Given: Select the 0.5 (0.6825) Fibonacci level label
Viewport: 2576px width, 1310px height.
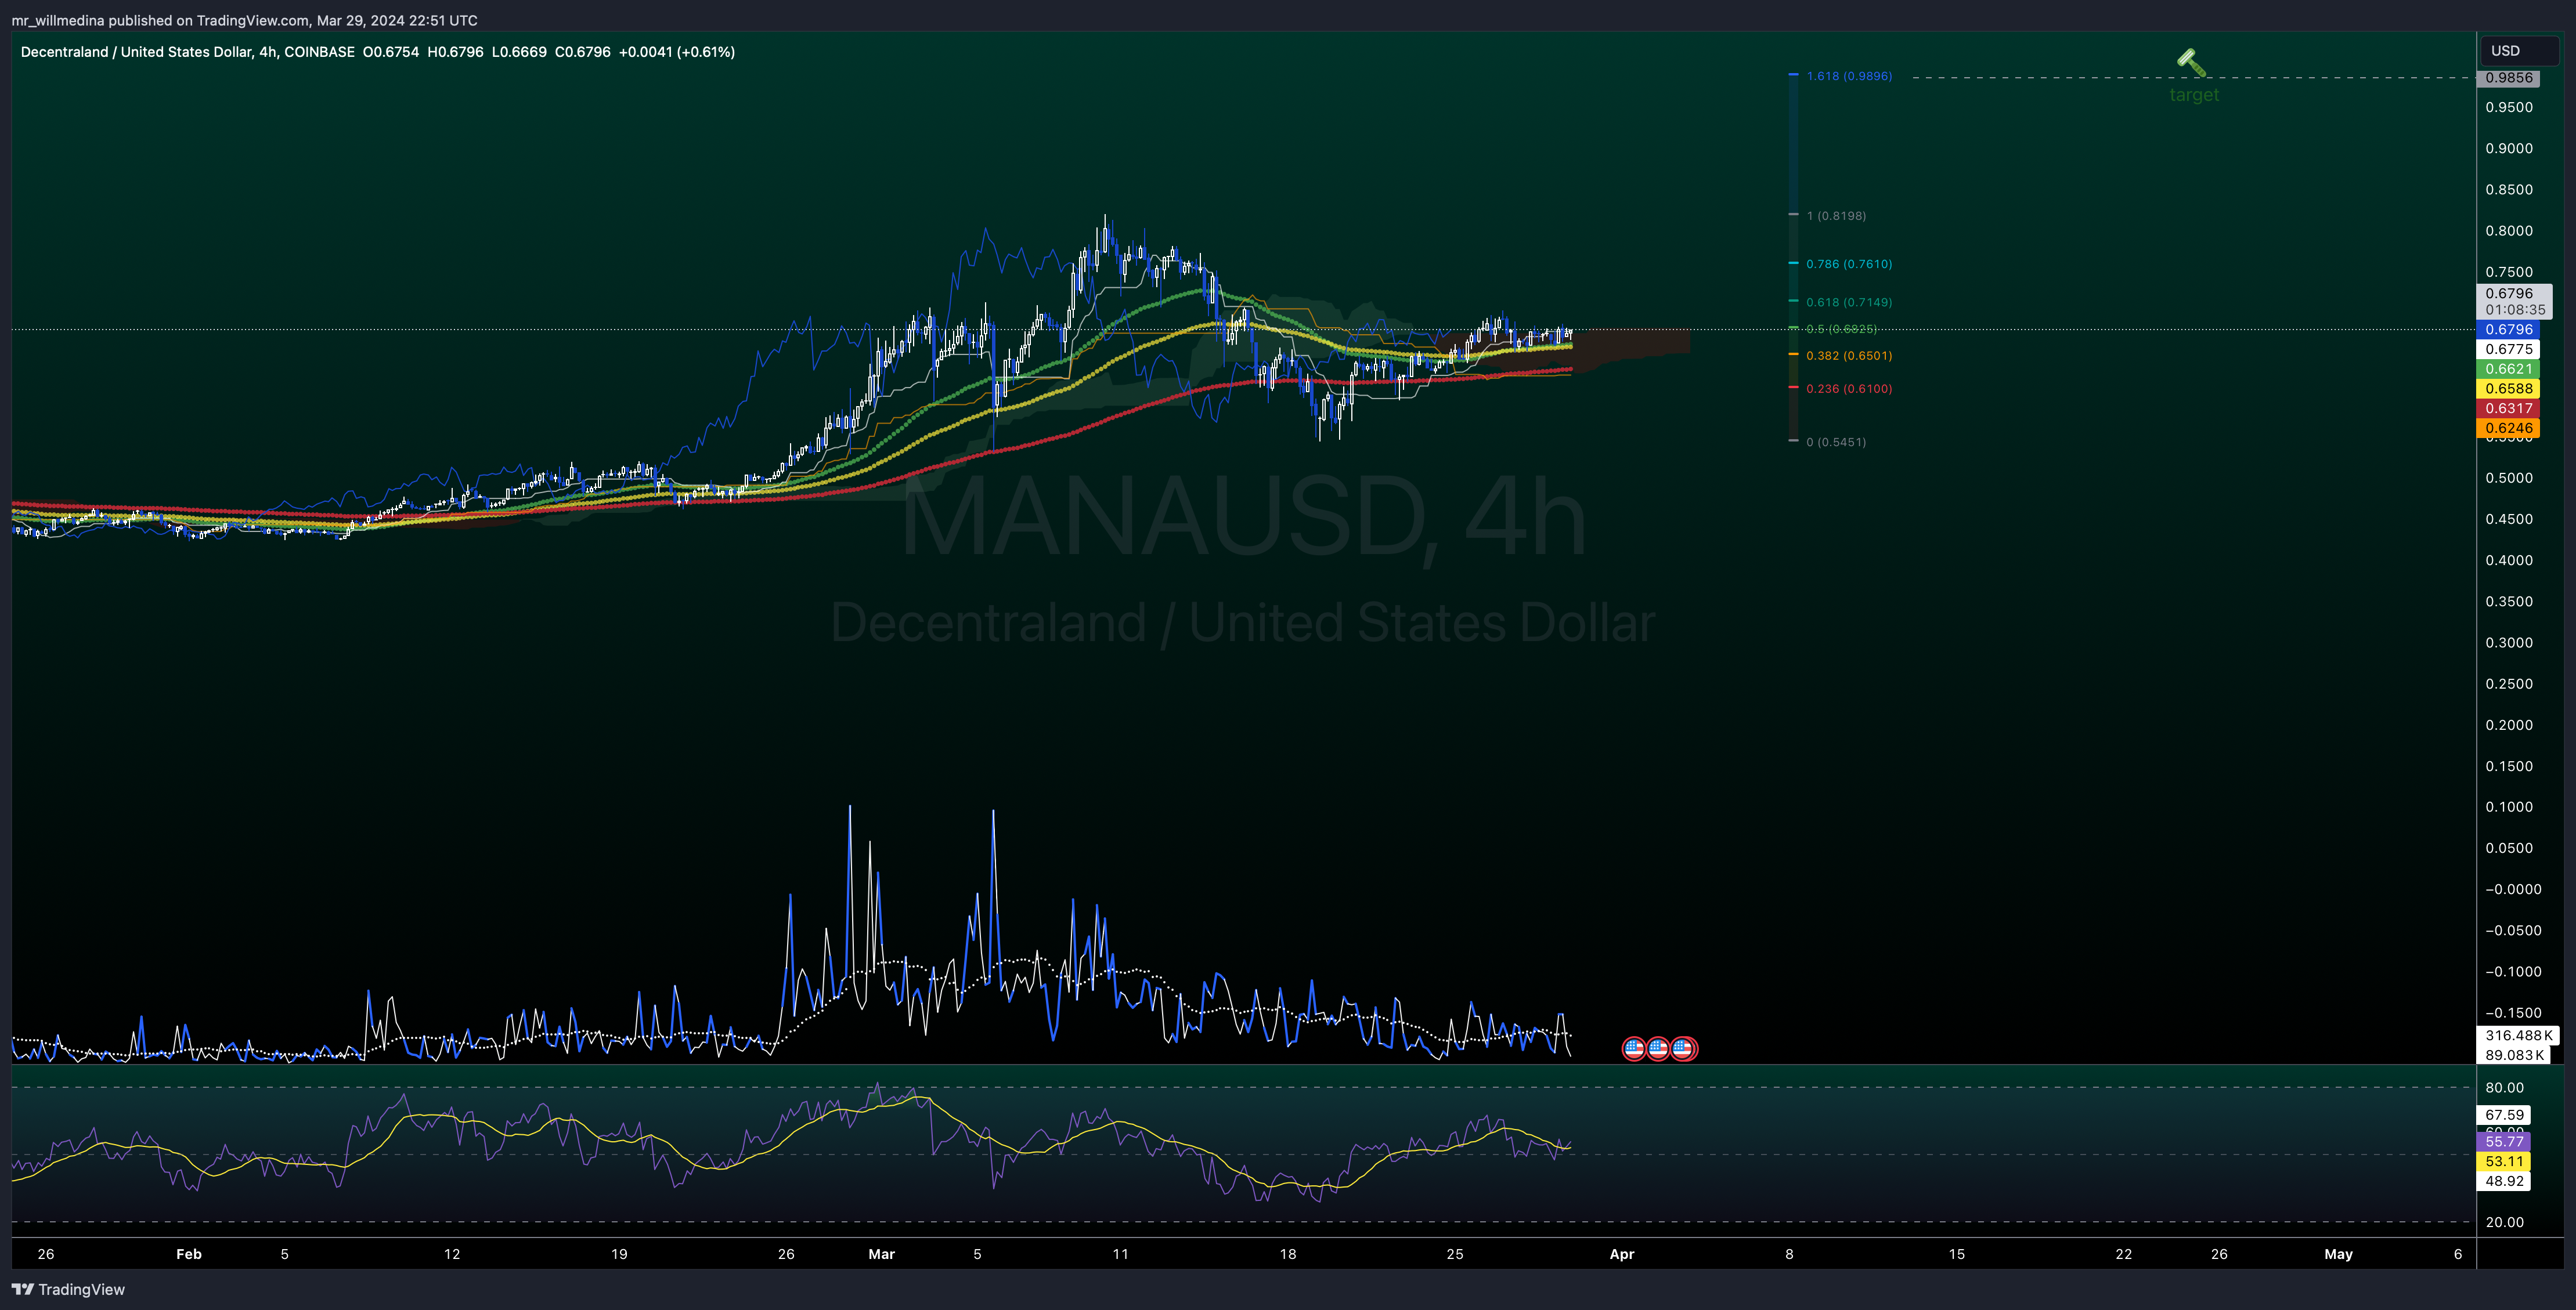Looking at the screenshot, I should tap(1841, 329).
